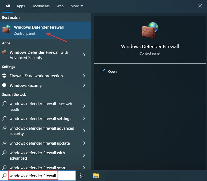This screenshot has height=181, width=207.
Task: Click Windows Defender Firewall title in preview pane
Action: 150,47
